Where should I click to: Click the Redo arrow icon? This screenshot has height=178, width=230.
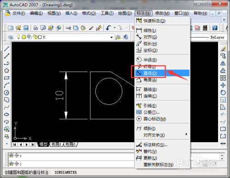tap(120, 28)
